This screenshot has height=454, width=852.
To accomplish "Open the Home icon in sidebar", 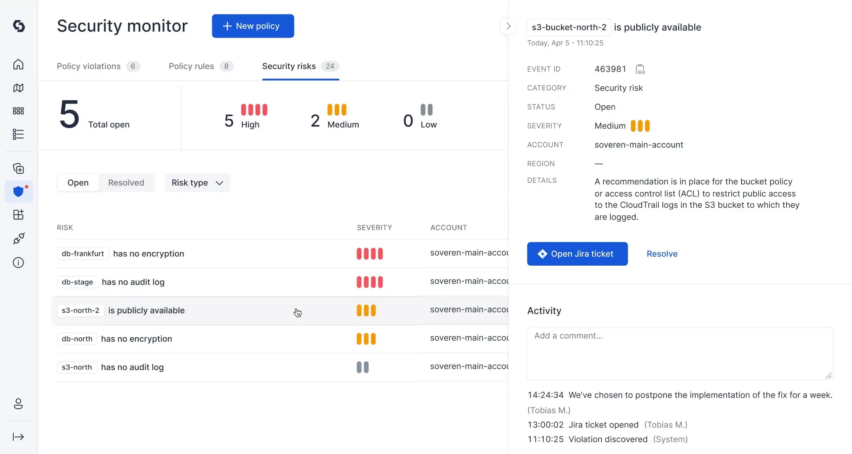I will (x=18, y=65).
